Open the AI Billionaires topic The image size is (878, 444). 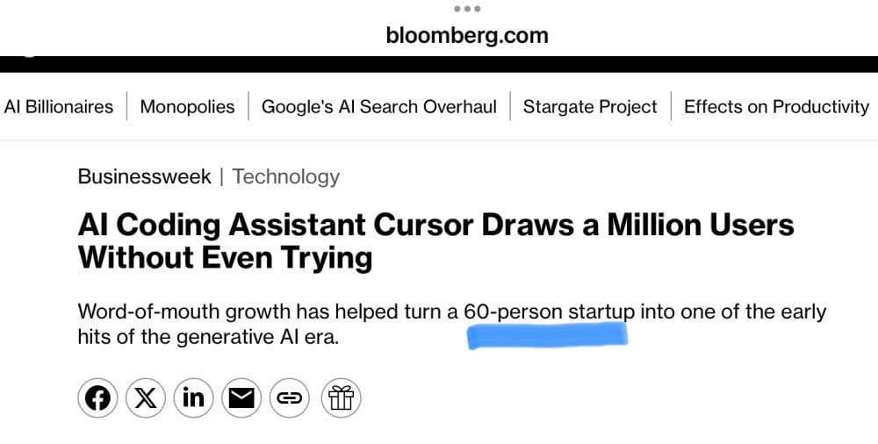[x=59, y=107]
